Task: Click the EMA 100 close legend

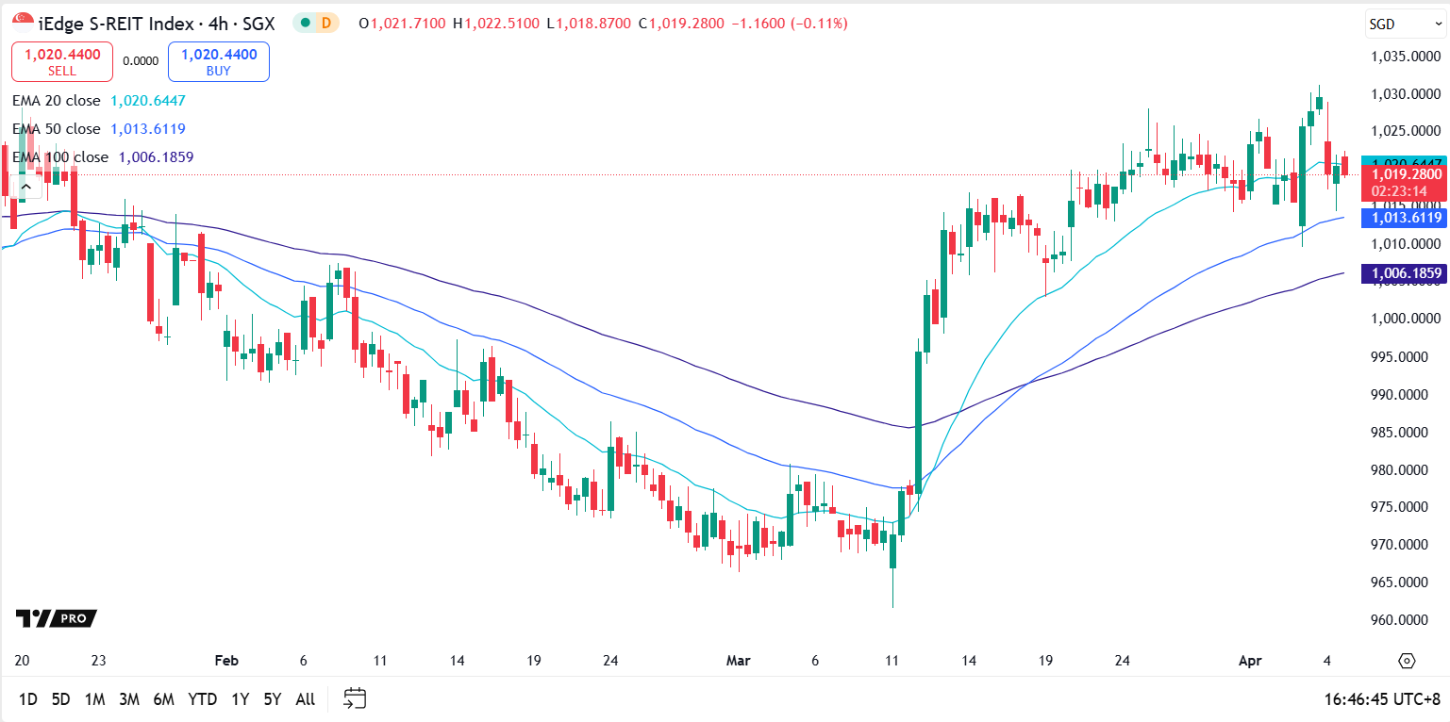Action: (x=60, y=156)
